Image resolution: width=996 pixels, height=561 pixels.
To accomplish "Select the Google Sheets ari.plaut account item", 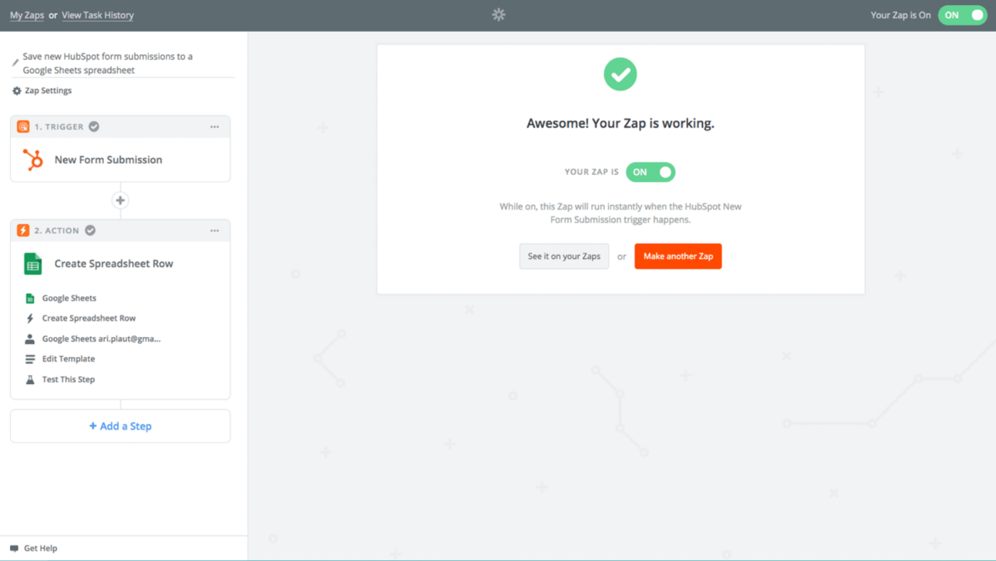I will 101,339.
